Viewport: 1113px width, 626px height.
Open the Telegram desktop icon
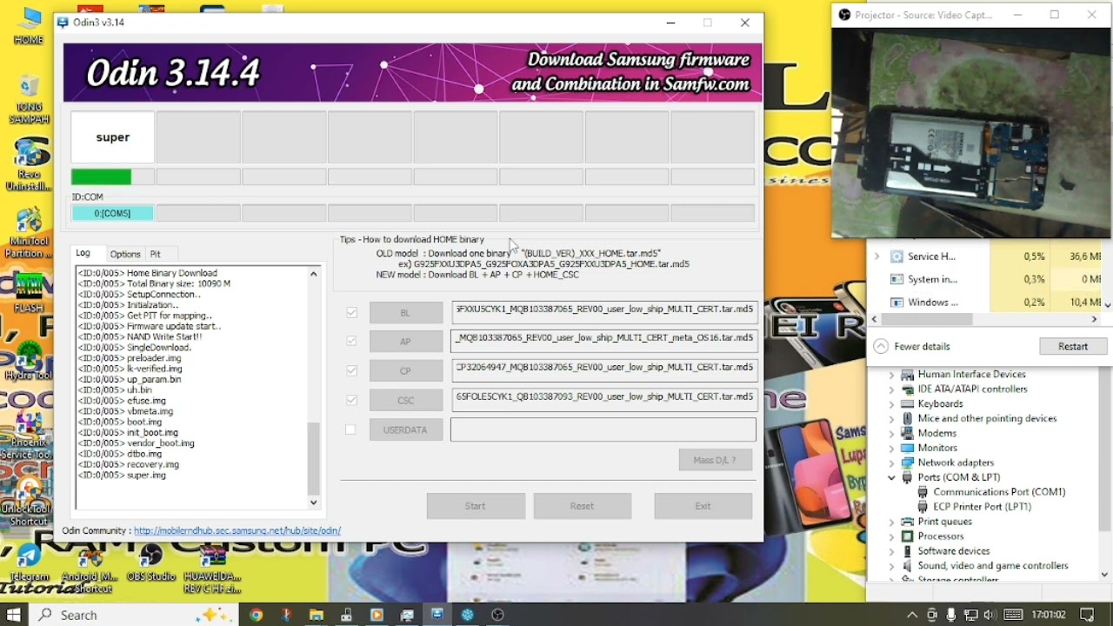(x=29, y=564)
